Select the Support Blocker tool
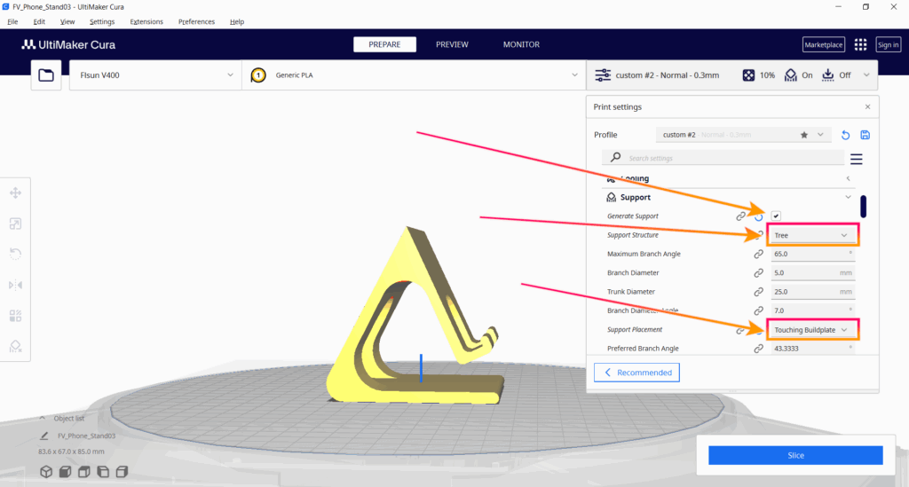The width and height of the screenshot is (909, 487). click(x=16, y=346)
